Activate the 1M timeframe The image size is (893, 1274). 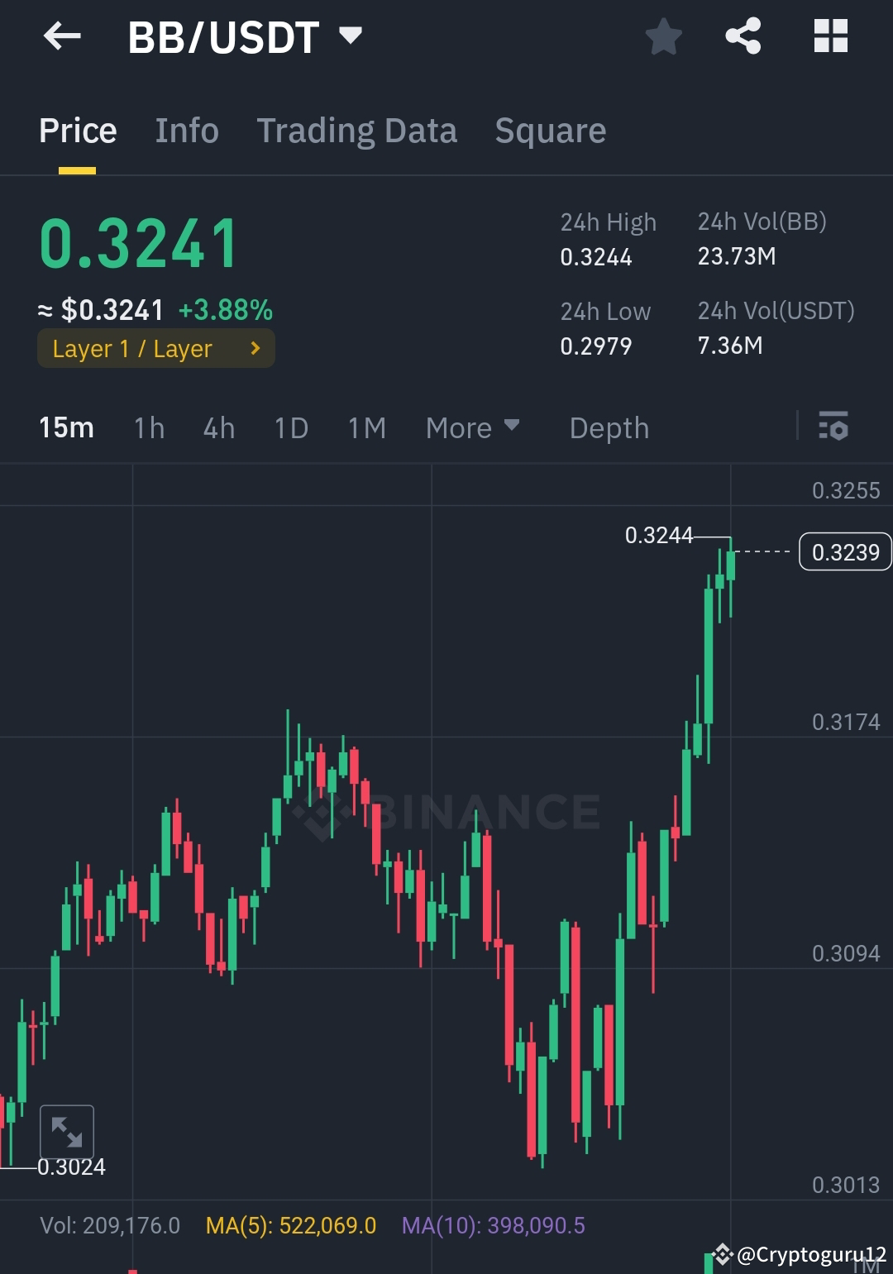(x=365, y=427)
